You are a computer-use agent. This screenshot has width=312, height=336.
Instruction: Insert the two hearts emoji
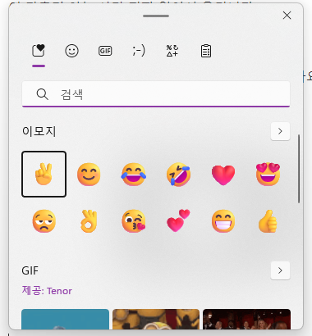click(x=178, y=220)
